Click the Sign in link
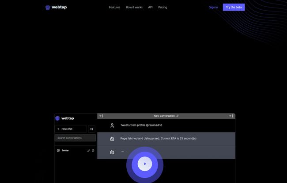This screenshot has width=287, height=183. 213,8
